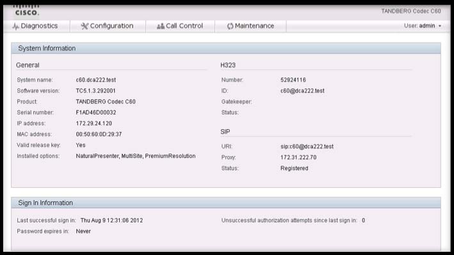Click the MAC address label
The height and width of the screenshot is (255, 454).
[34, 134]
